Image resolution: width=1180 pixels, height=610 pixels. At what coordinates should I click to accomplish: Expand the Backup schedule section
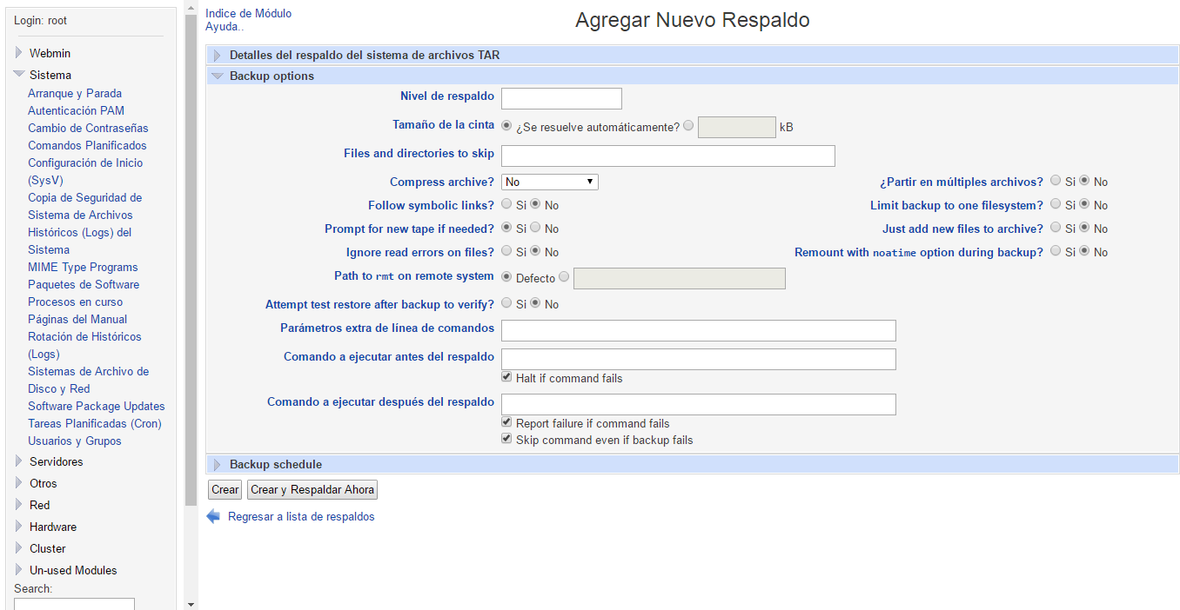[218, 464]
